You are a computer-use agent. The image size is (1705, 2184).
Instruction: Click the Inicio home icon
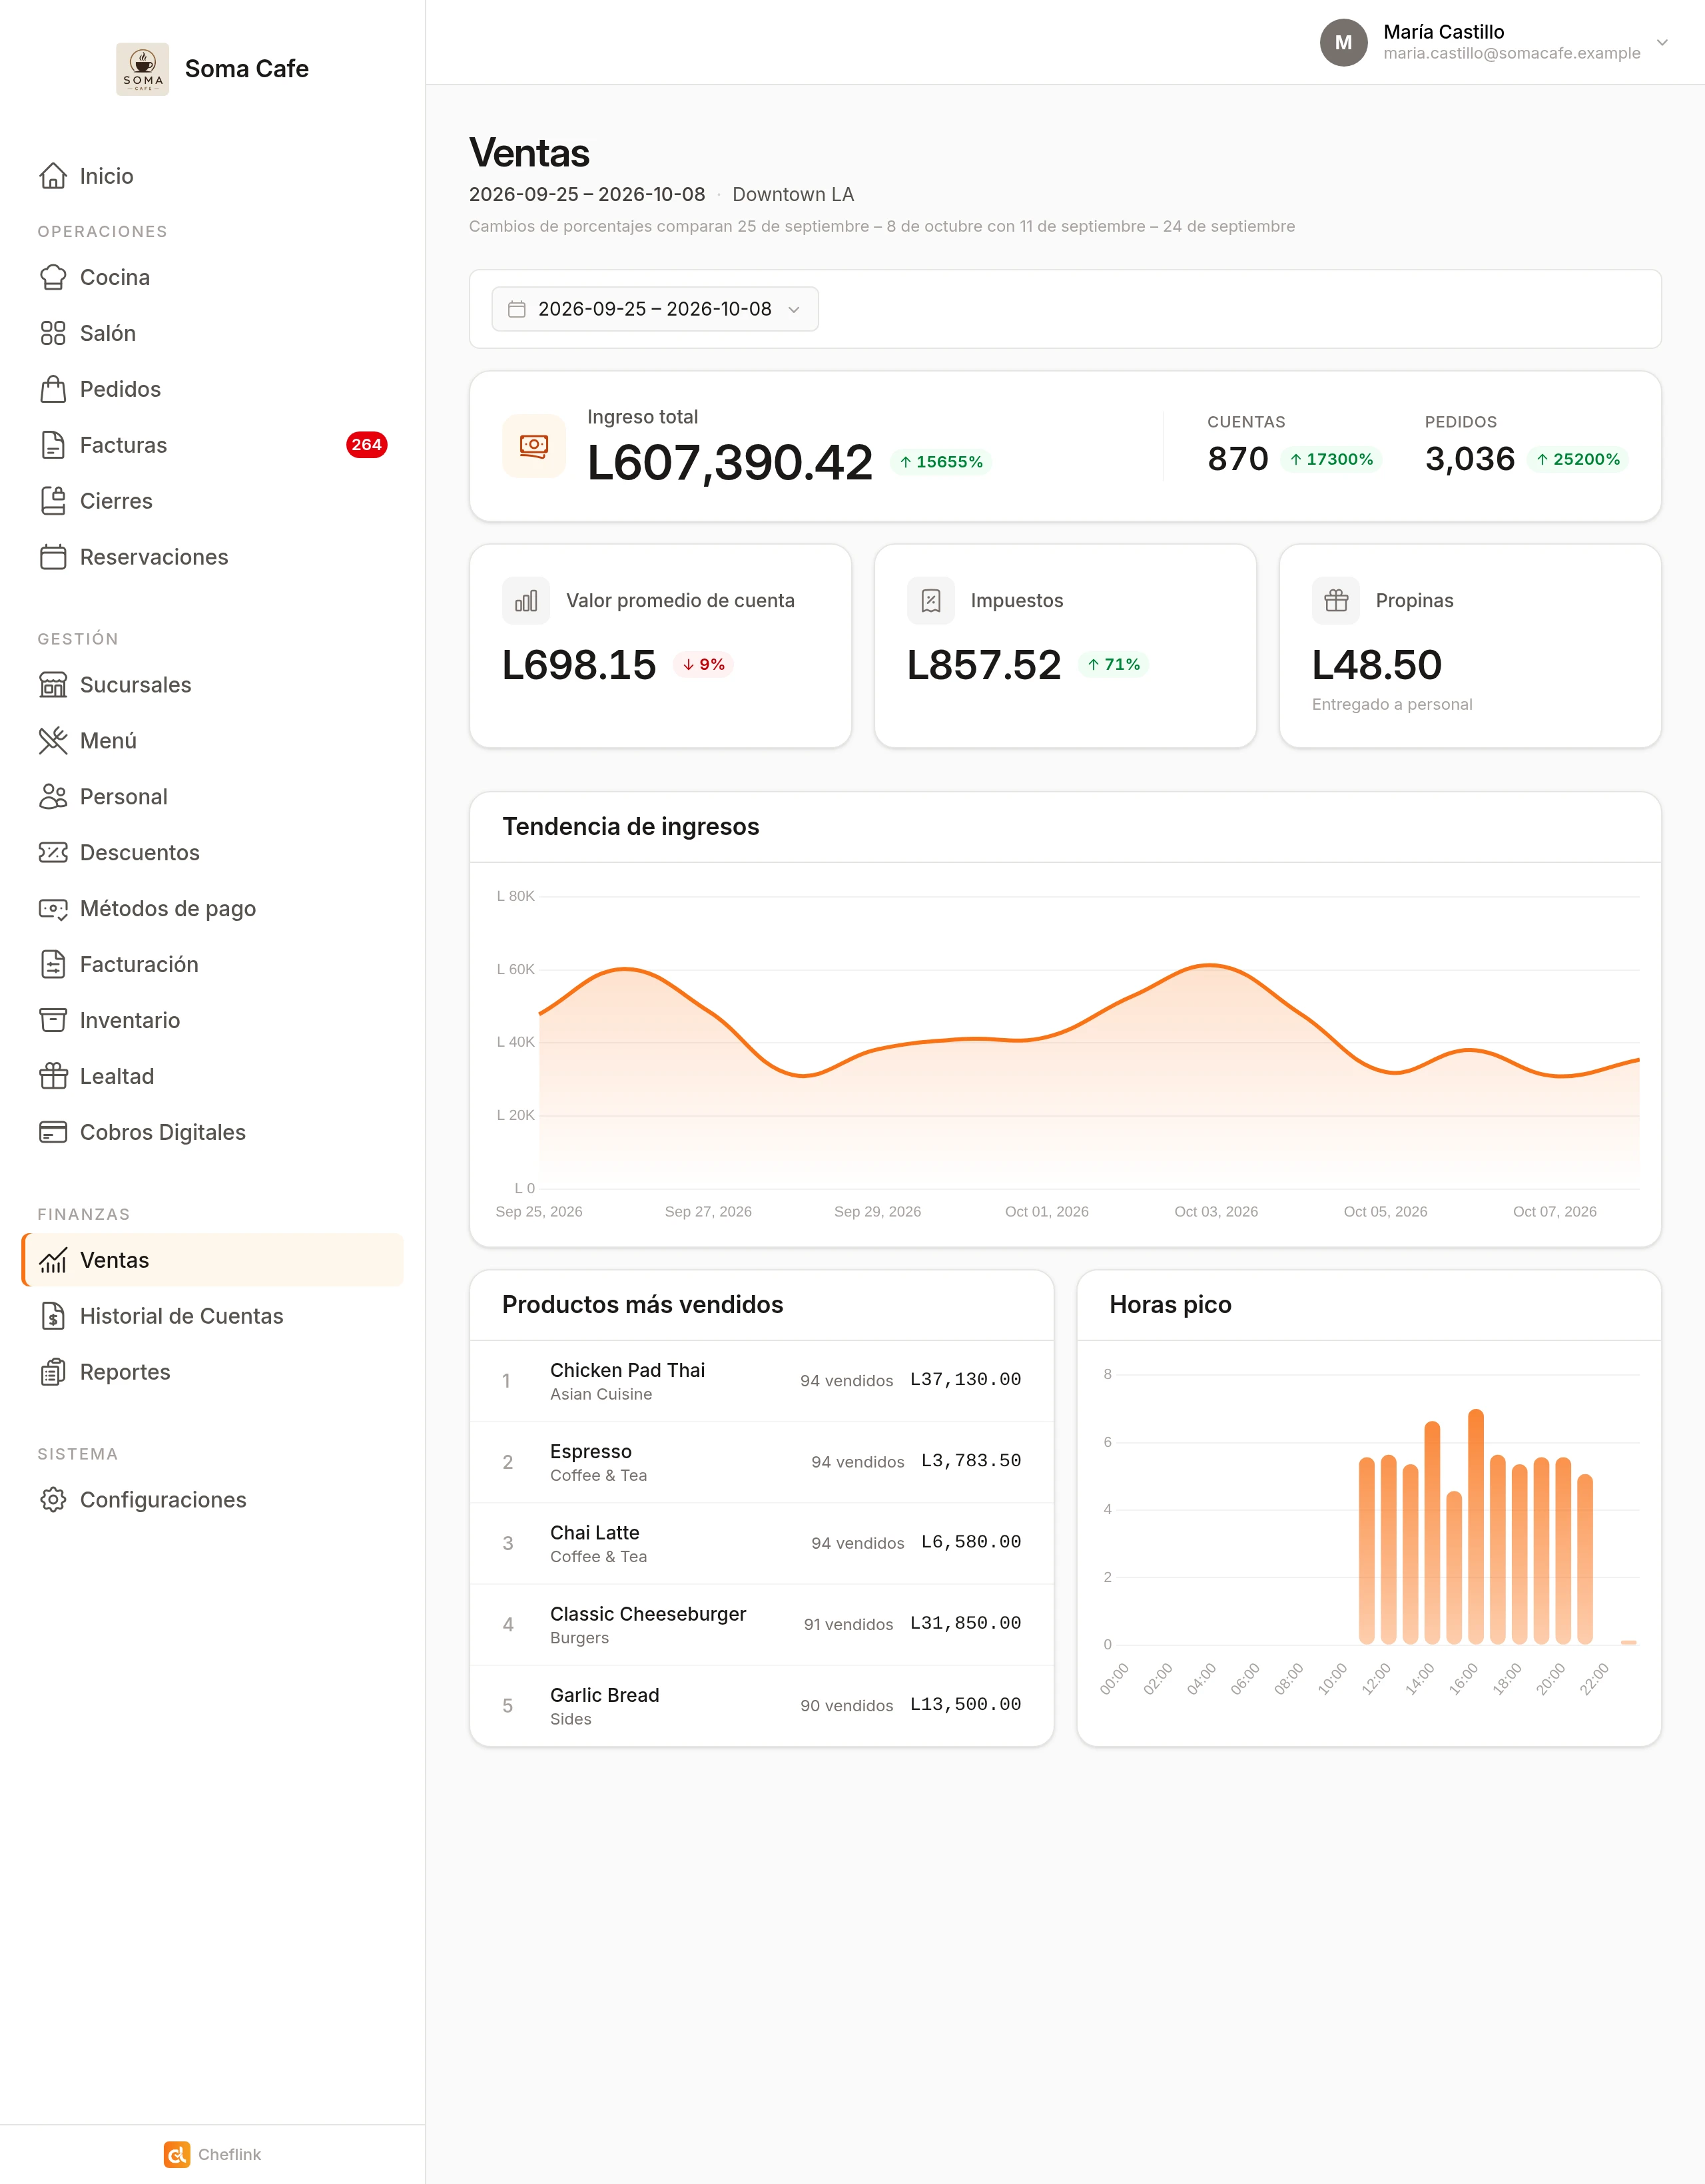[53, 176]
